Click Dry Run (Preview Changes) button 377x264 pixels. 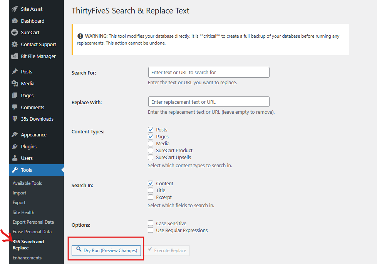point(106,251)
